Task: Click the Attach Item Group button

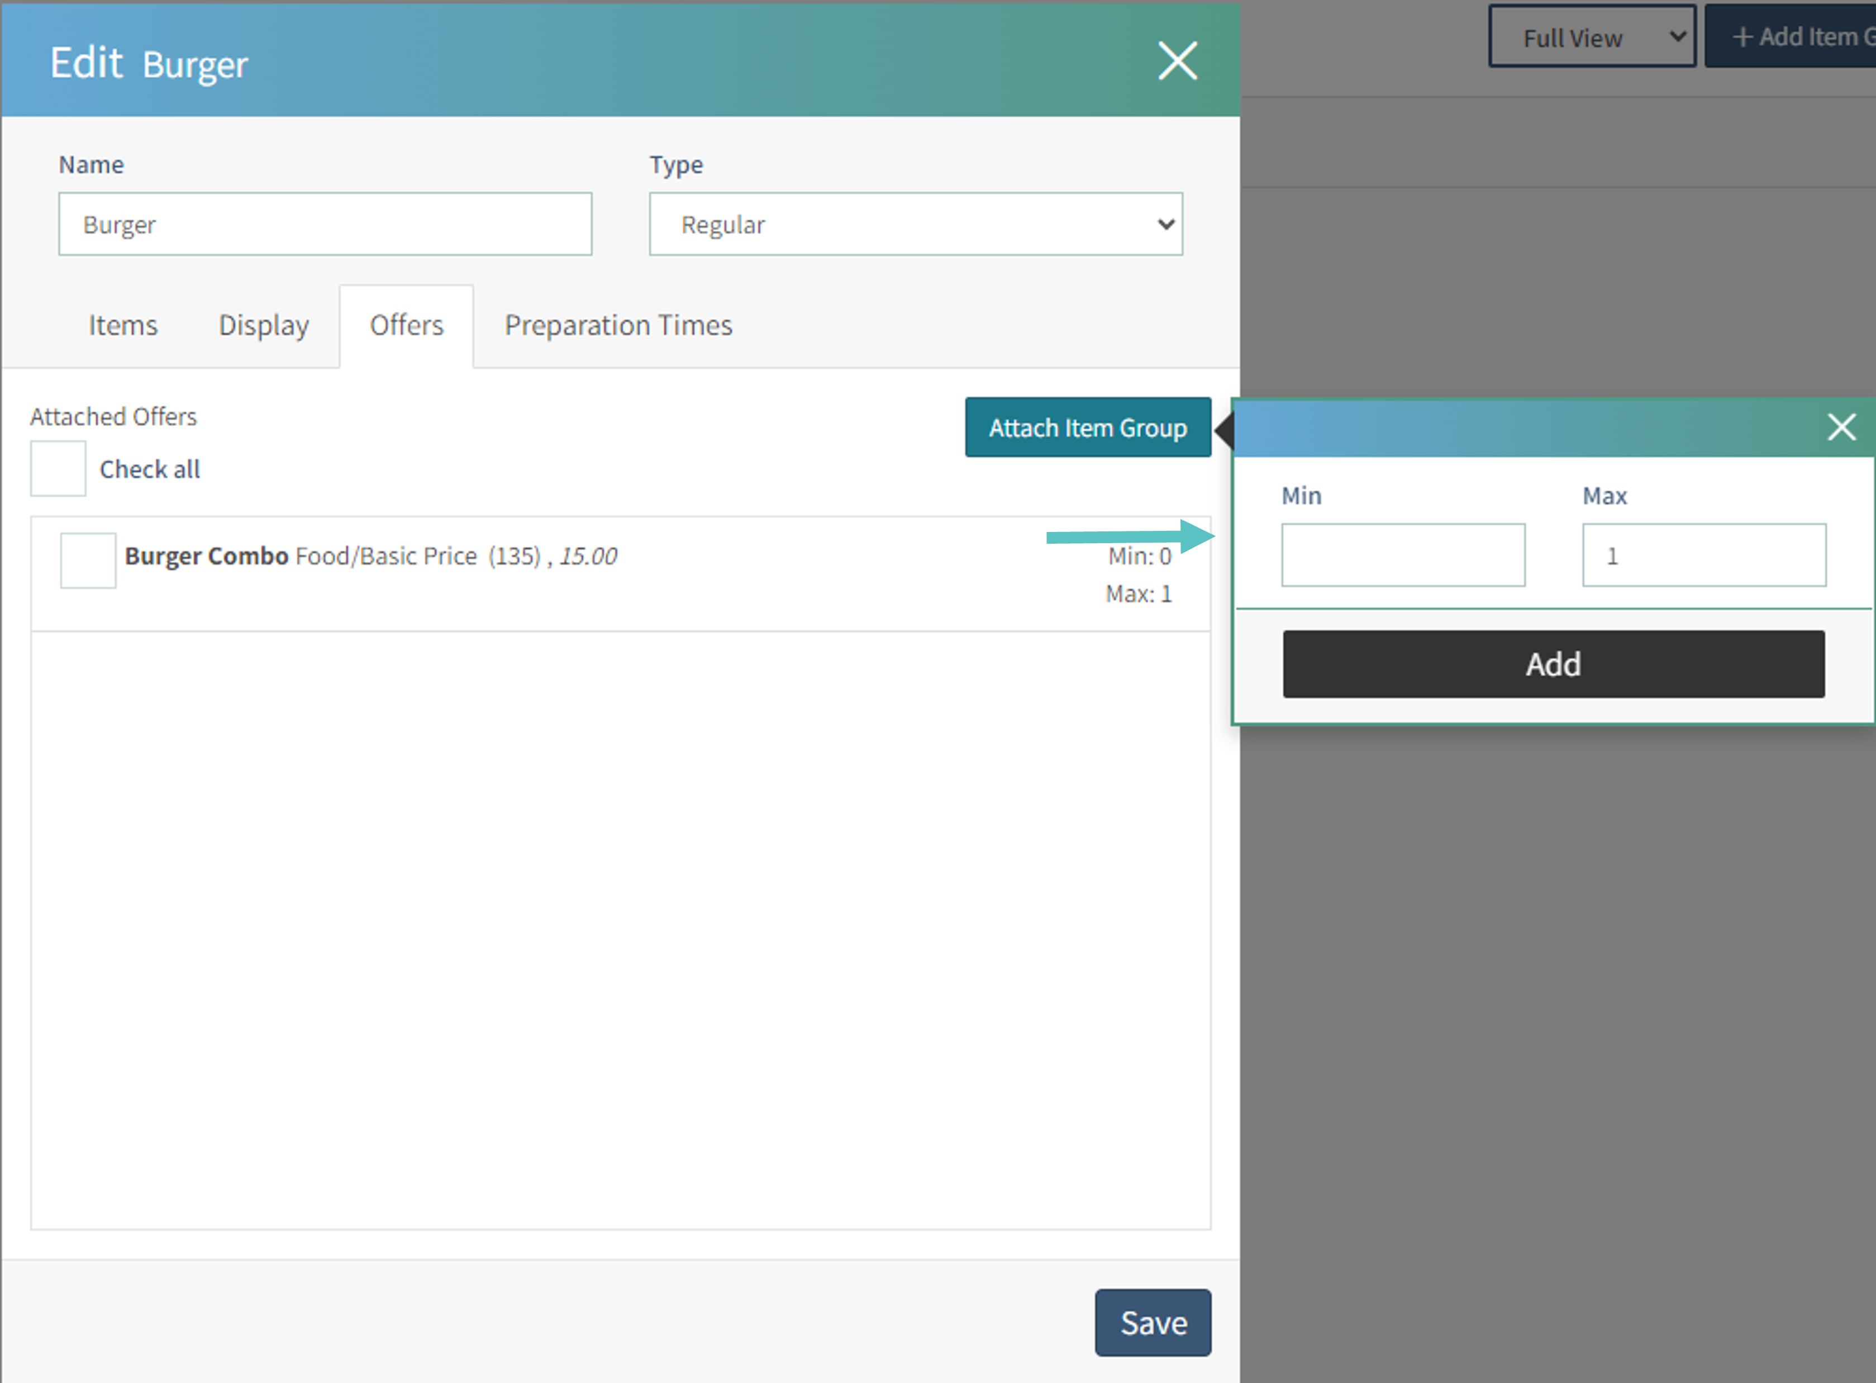Action: pyautogui.click(x=1087, y=428)
